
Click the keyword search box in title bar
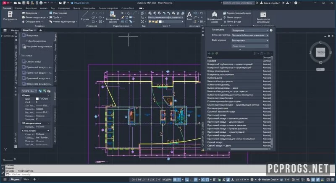pyautogui.click(x=238, y=3)
